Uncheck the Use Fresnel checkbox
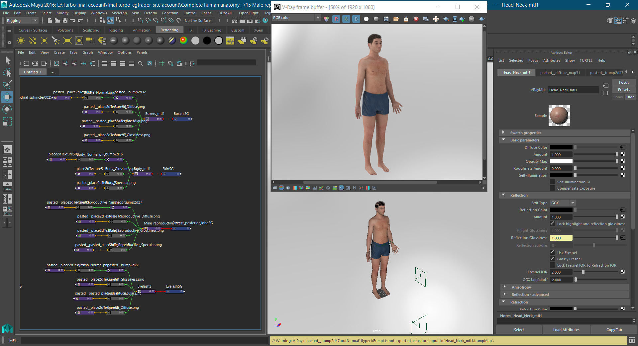Screen dimensions: 638x346 click(x=553, y=252)
